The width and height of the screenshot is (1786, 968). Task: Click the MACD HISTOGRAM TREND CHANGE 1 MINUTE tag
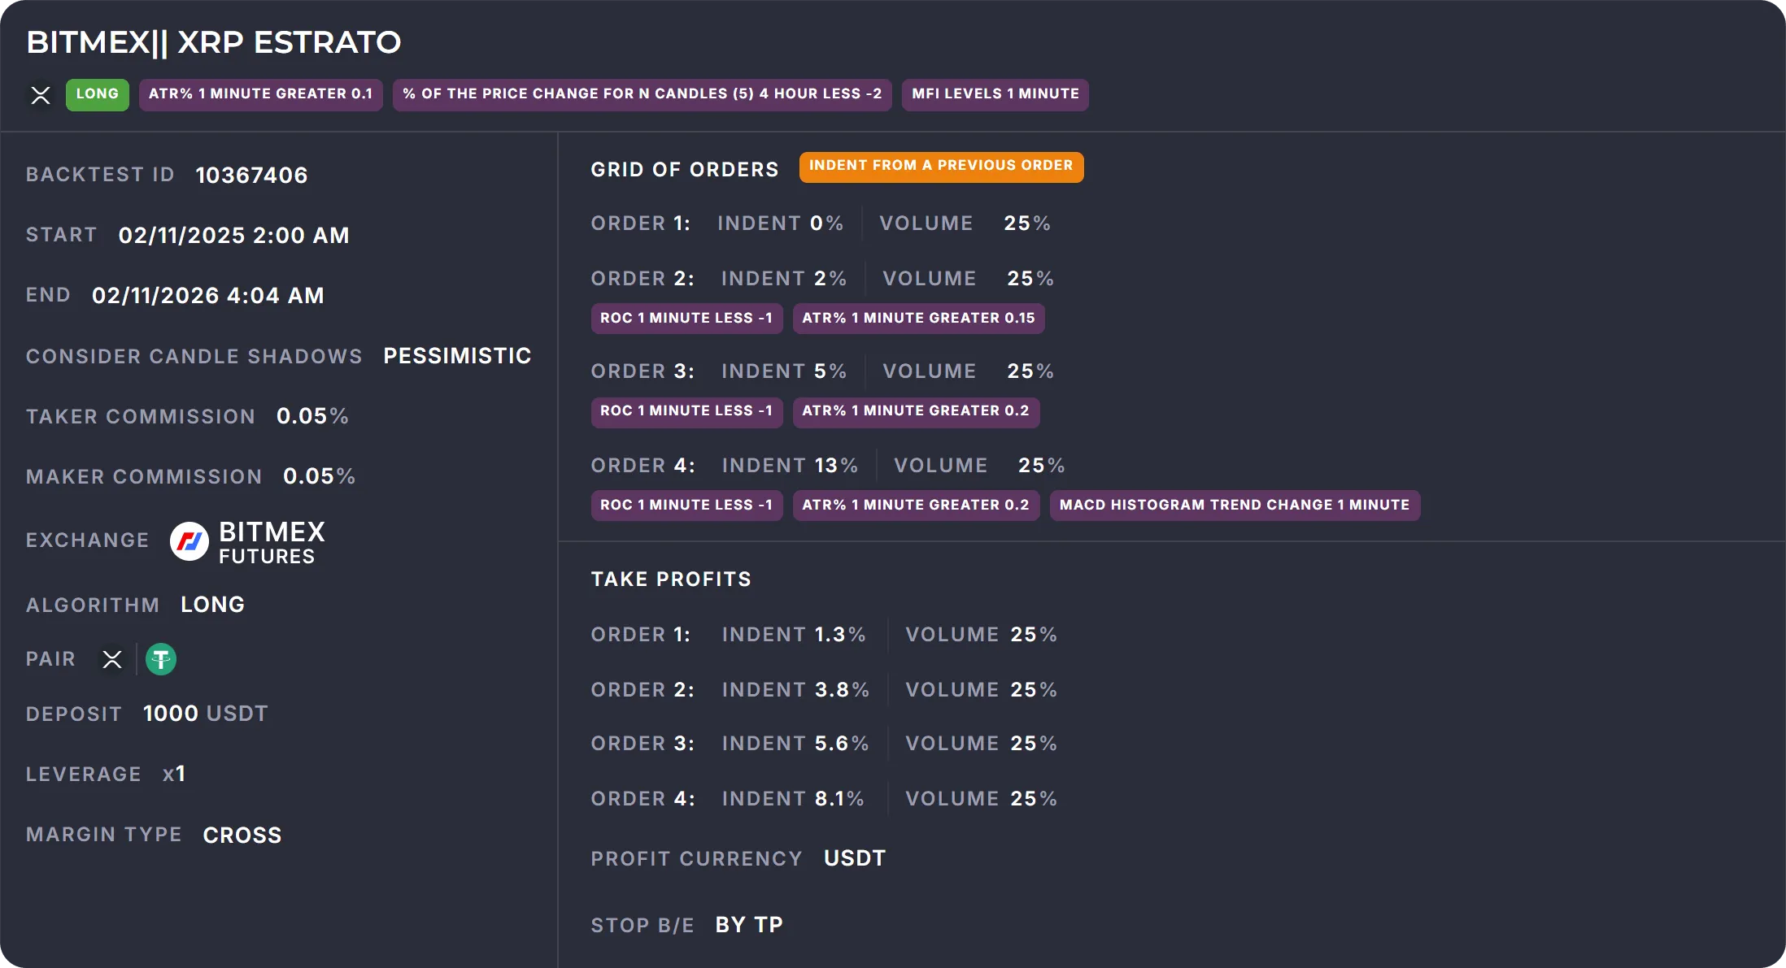pos(1235,505)
